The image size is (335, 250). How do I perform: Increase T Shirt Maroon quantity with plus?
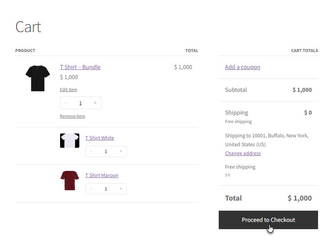click(121, 189)
